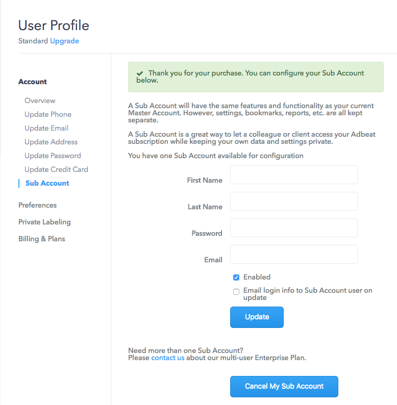This screenshot has width=397, height=405.
Task: Click the green checkmark icon in success banner
Action: point(140,73)
